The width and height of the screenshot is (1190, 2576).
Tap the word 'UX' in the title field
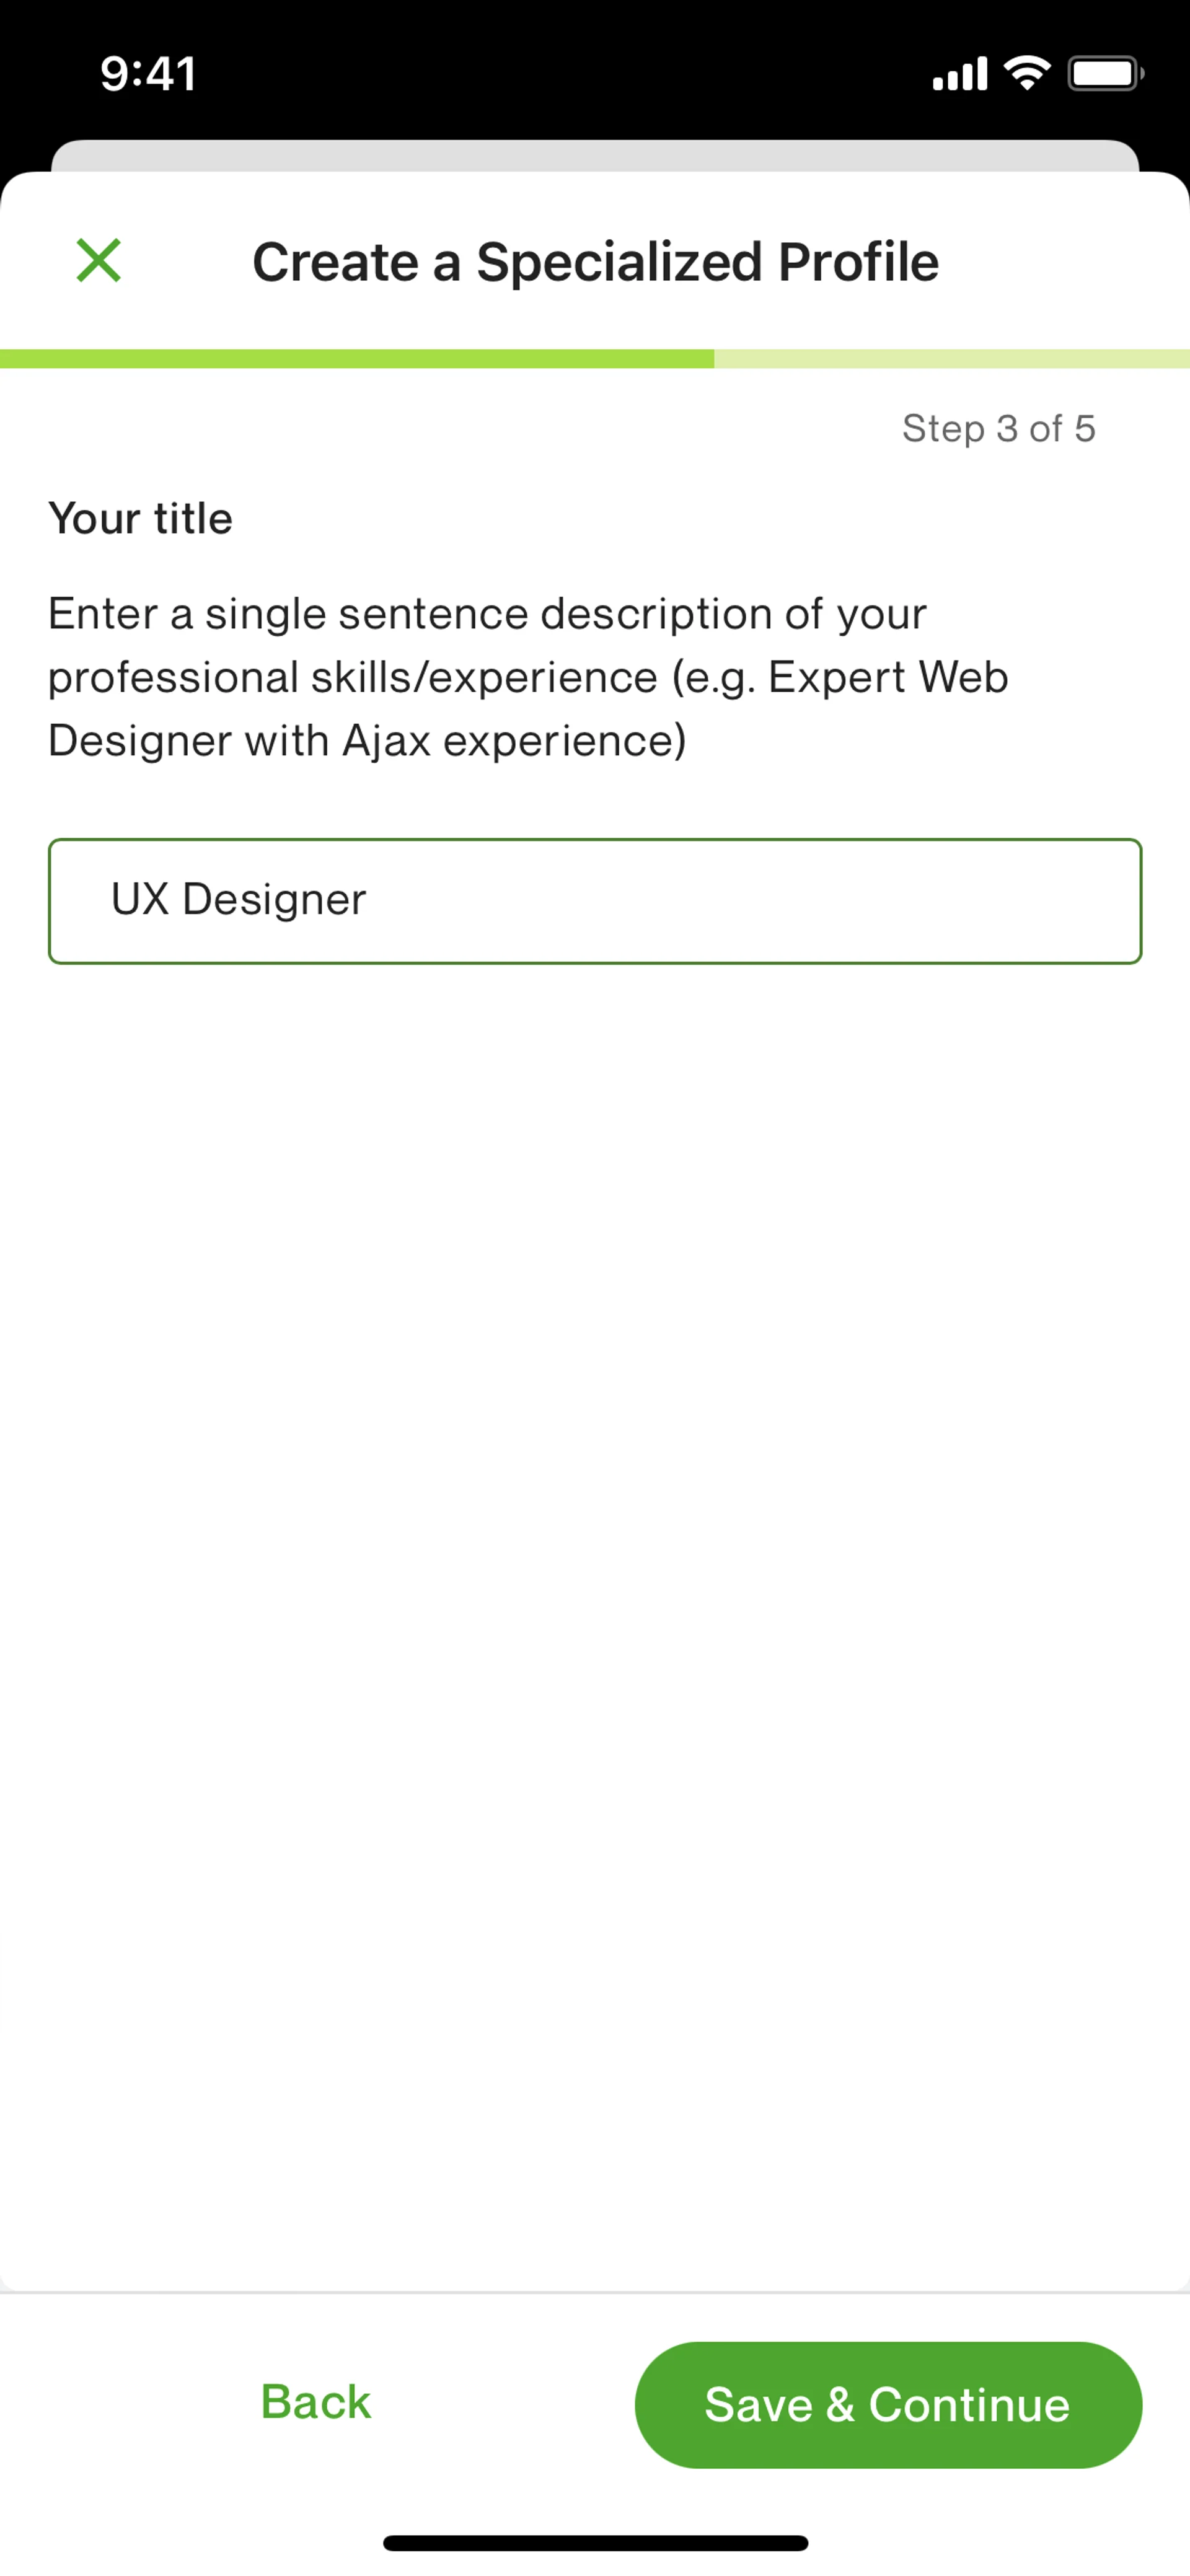tap(139, 899)
